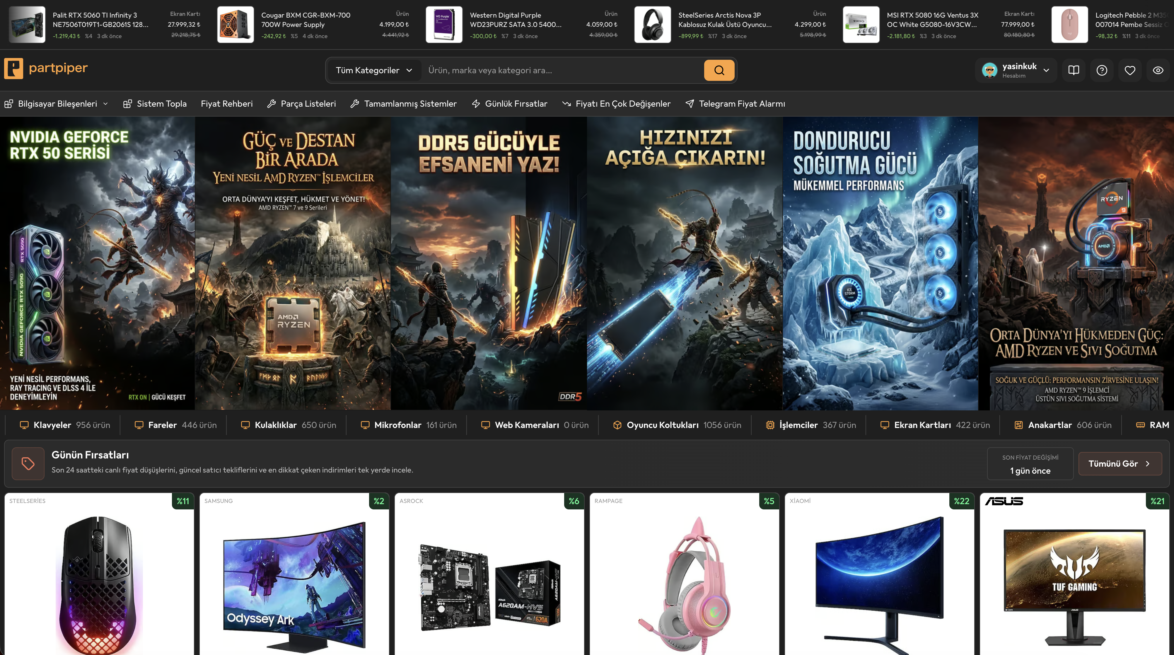This screenshot has width=1174, height=655.
Task: Open the NVIDIA GeForce RTX 50 Serisi banner
Action: (x=98, y=263)
